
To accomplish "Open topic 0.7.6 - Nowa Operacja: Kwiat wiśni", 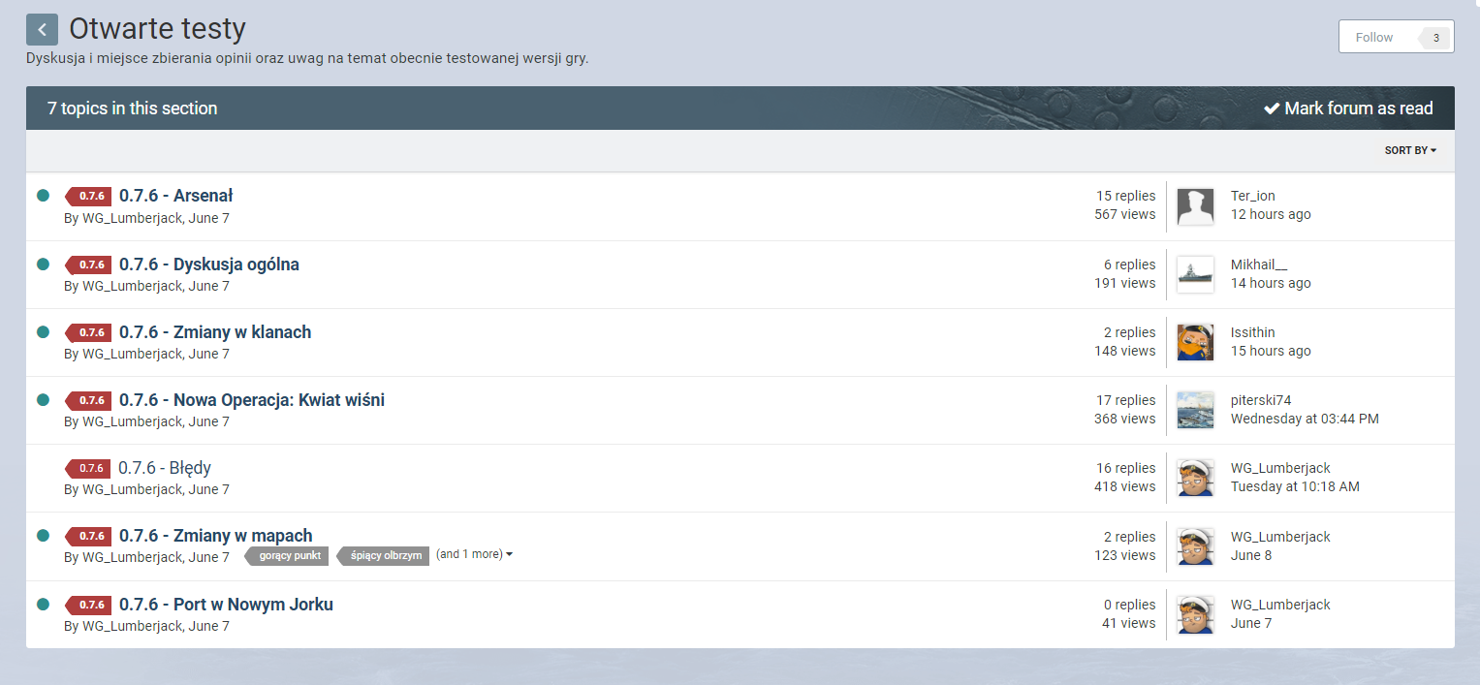I will tap(251, 400).
